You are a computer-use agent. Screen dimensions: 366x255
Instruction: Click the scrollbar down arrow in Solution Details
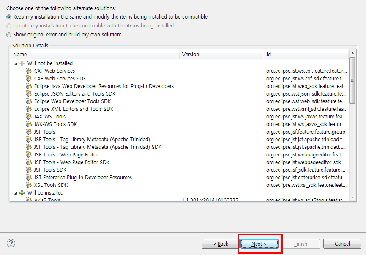(352, 197)
